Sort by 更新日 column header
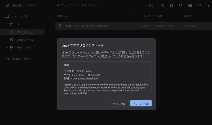212x125 pixels. tap(187, 16)
